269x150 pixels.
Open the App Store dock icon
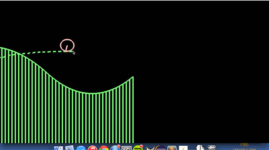click(x=115, y=148)
